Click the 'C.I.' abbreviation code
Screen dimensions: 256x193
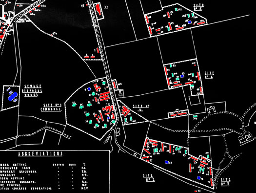pyautogui.click(x=84, y=168)
